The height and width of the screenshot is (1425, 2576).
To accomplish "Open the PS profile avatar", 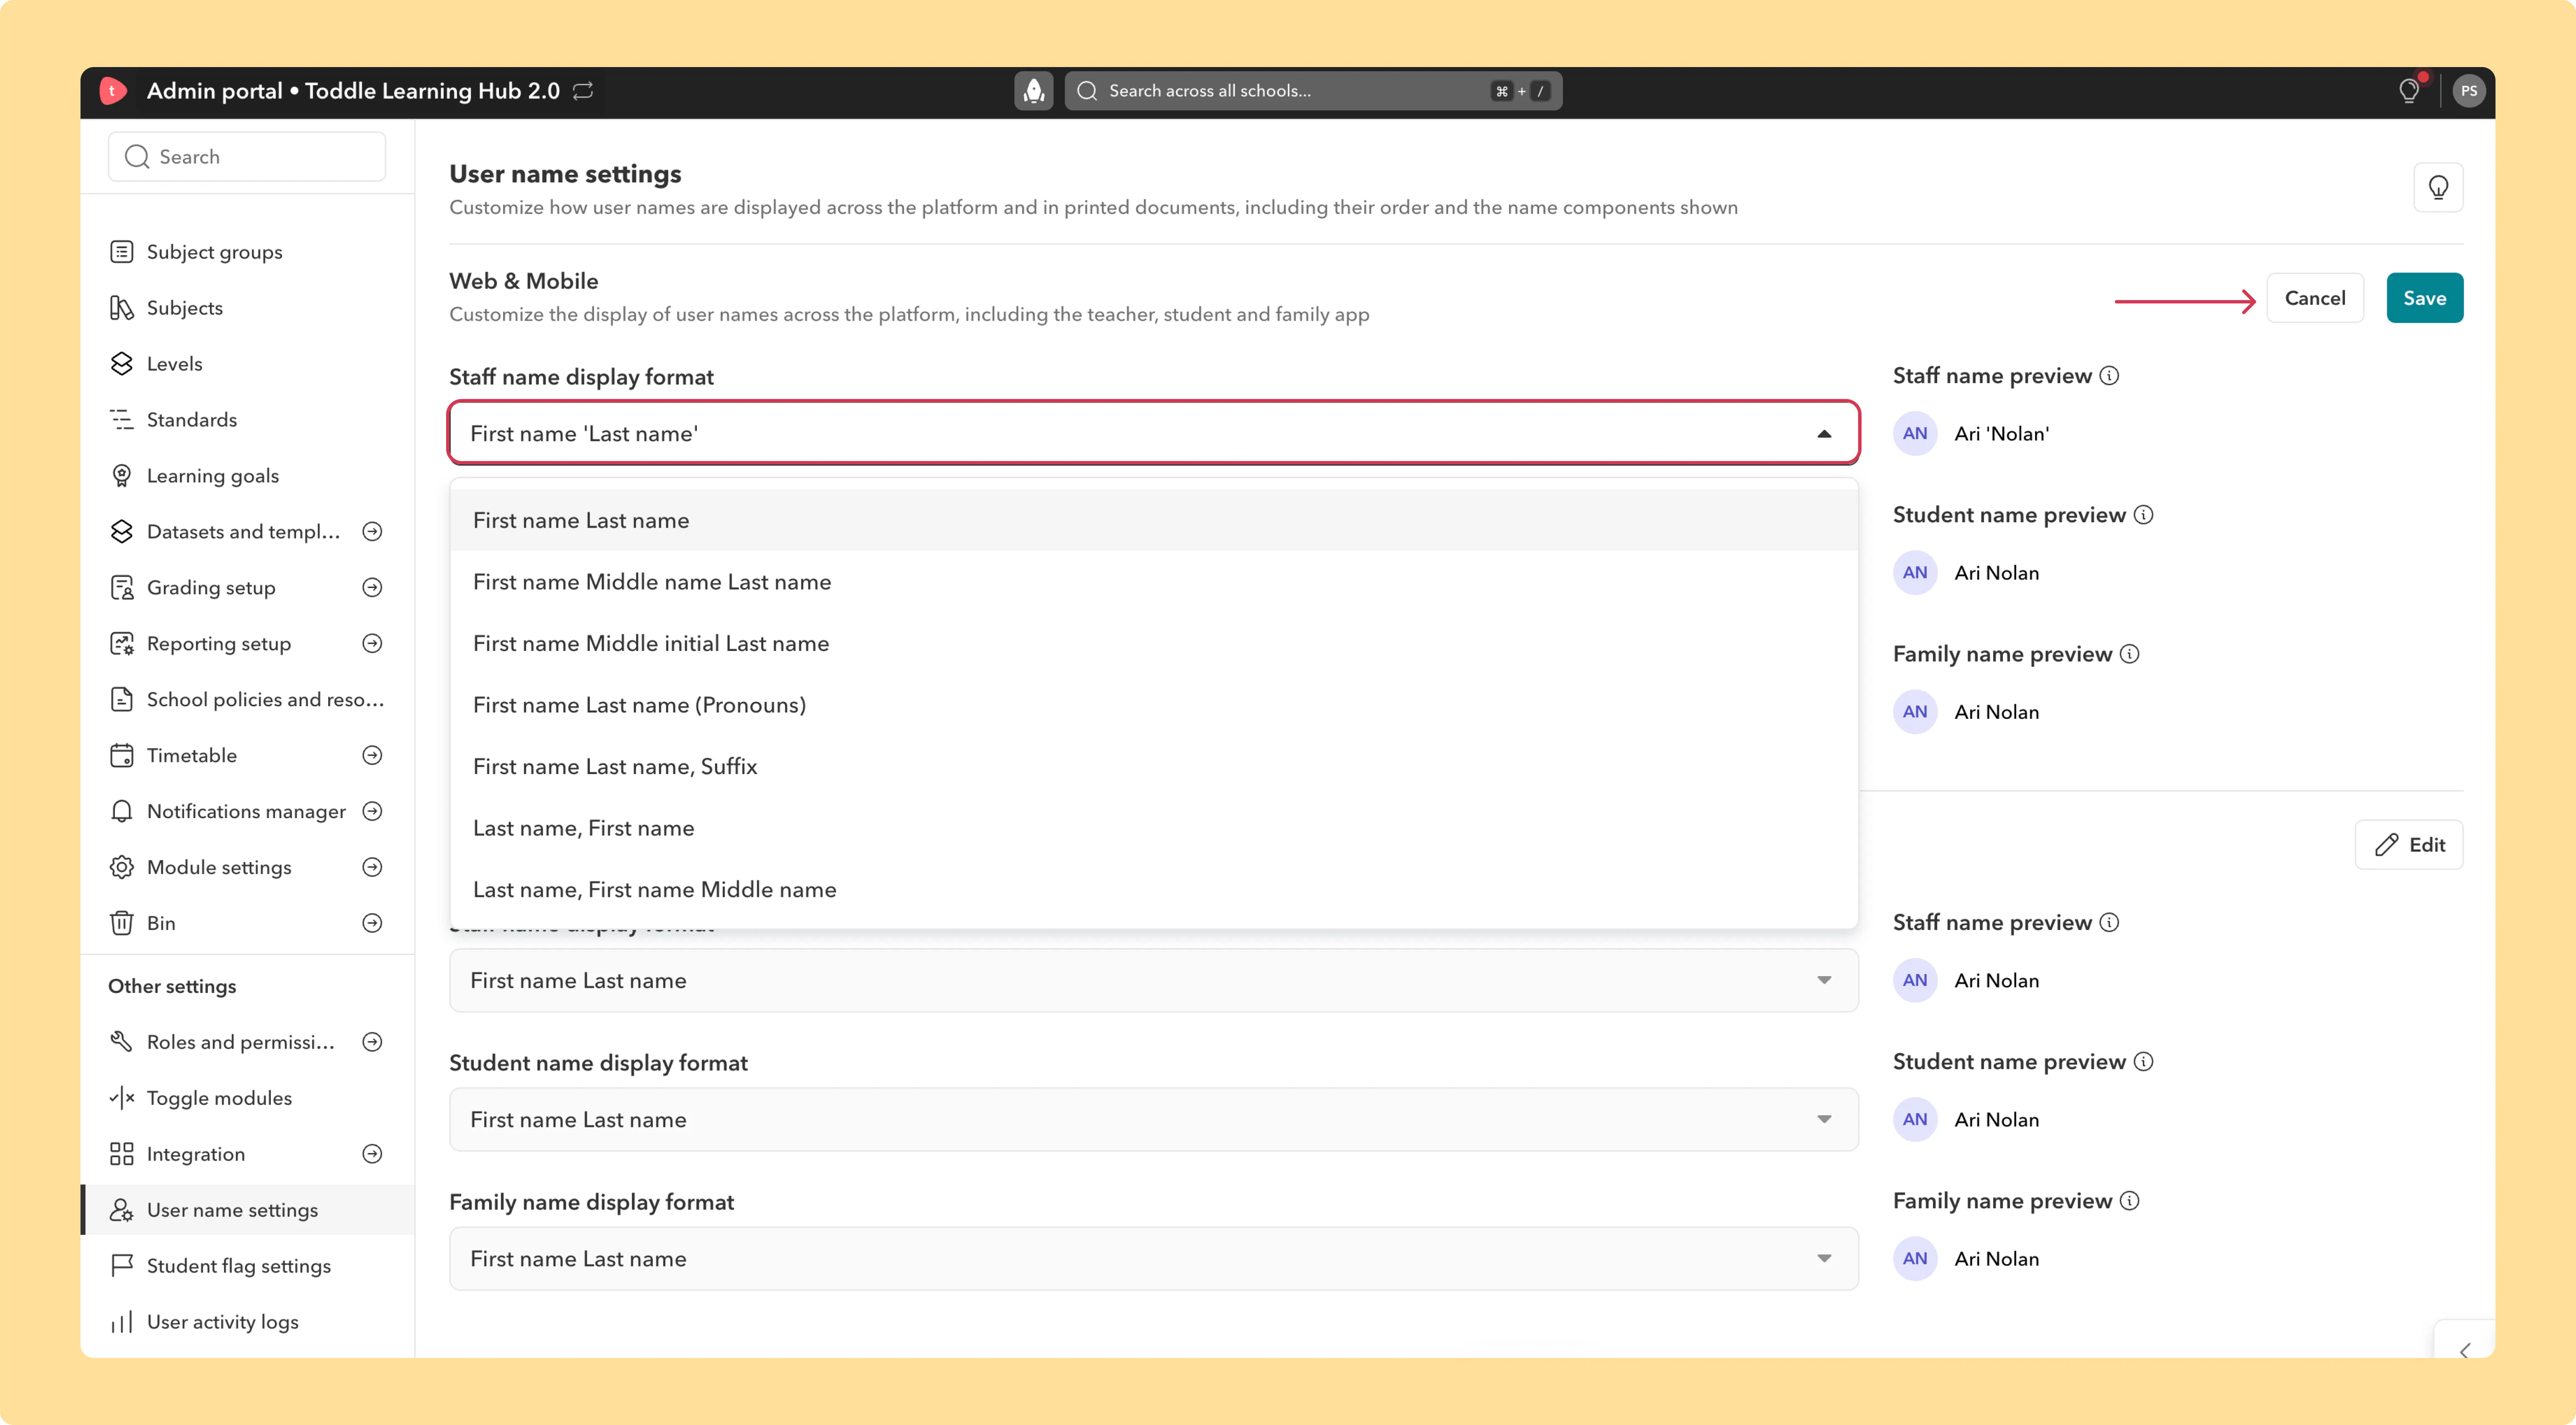I will pyautogui.click(x=2469, y=91).
